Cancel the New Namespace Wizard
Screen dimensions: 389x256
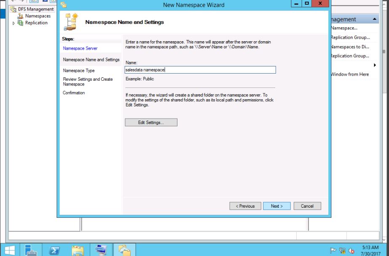point(307,206)
